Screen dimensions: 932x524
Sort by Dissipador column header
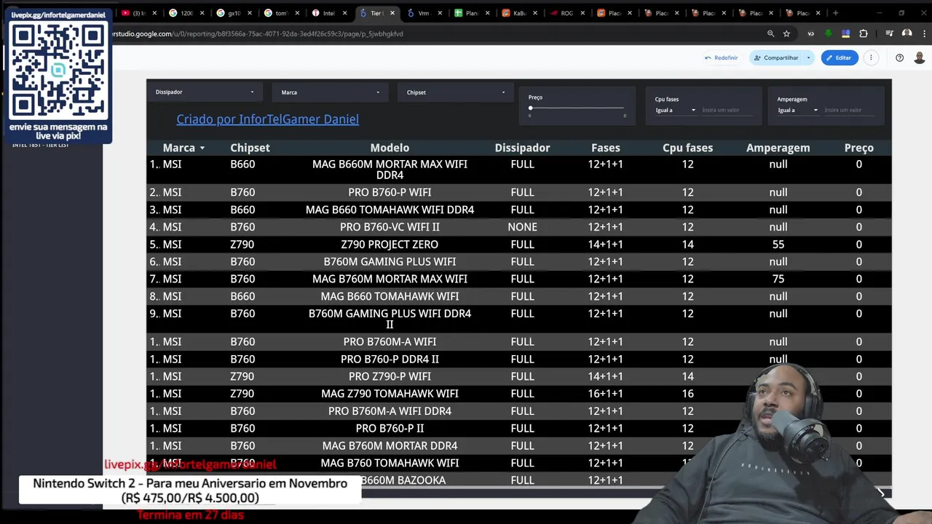pyautogui.click(x=522, y=148)
